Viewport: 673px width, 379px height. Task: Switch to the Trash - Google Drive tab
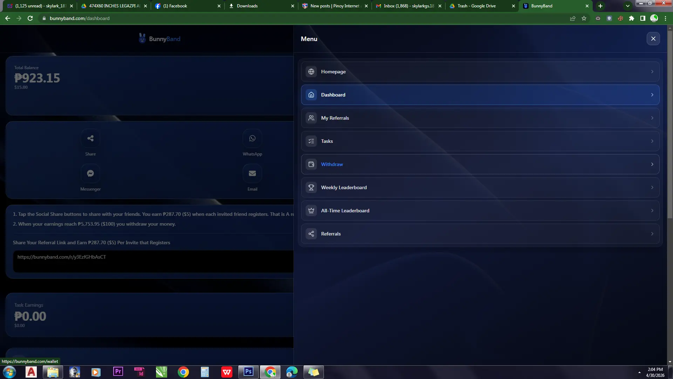(482, 6)
